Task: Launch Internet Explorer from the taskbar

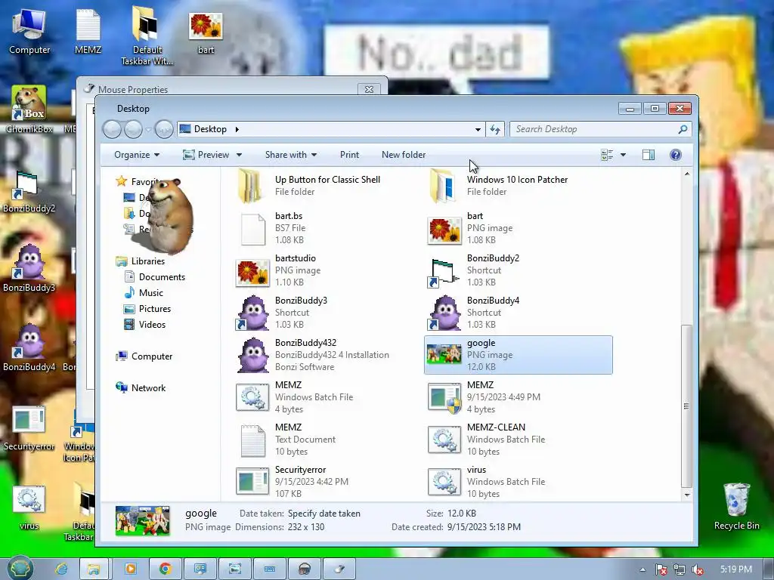Action: coord(61,569)
